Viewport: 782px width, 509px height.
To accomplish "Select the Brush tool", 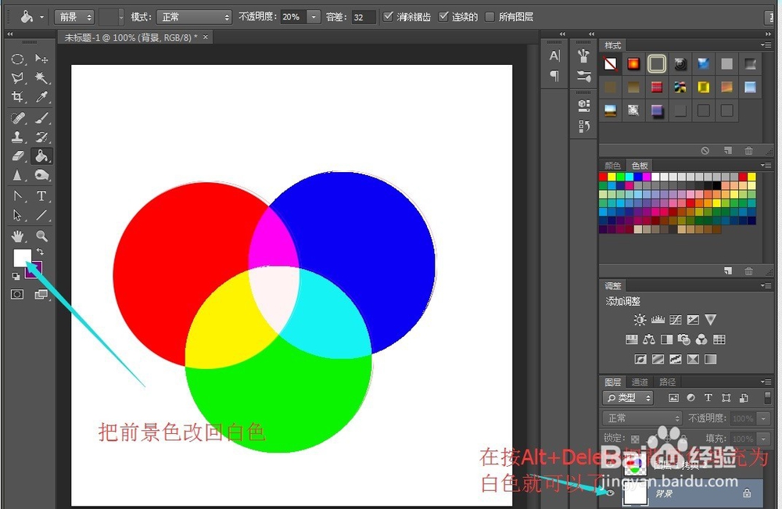I will point(41,117).
